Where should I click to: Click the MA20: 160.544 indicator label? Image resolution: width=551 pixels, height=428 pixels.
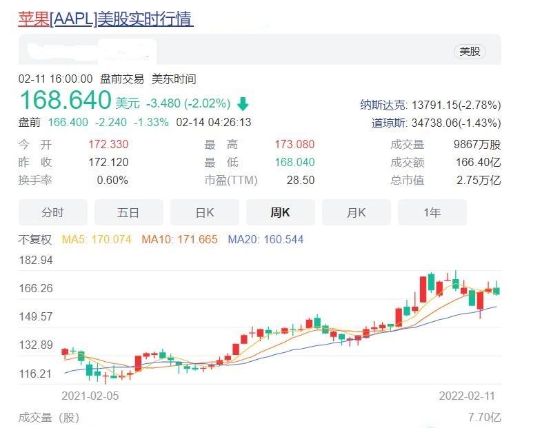pos(266,239)
